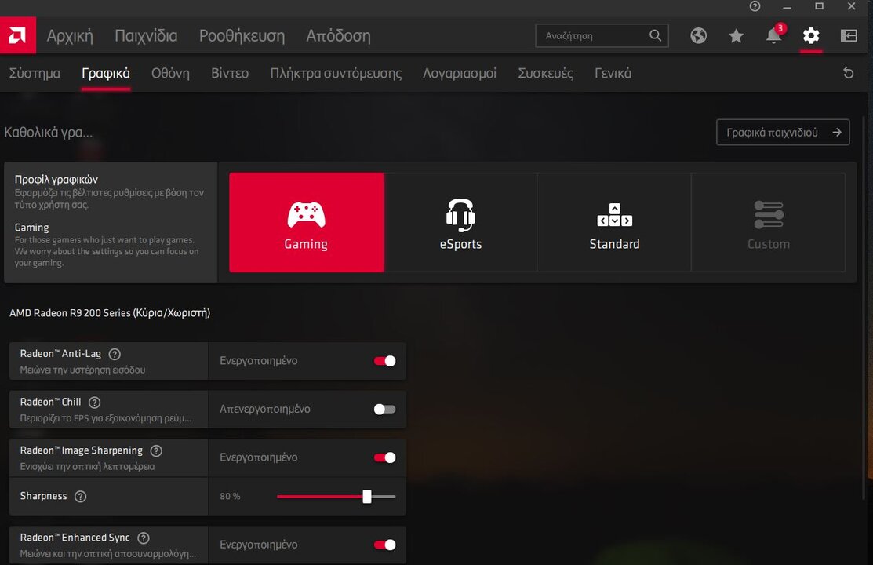Open the web browser globe icon
This screenshot has height=565, width=873.
[698, 35]
